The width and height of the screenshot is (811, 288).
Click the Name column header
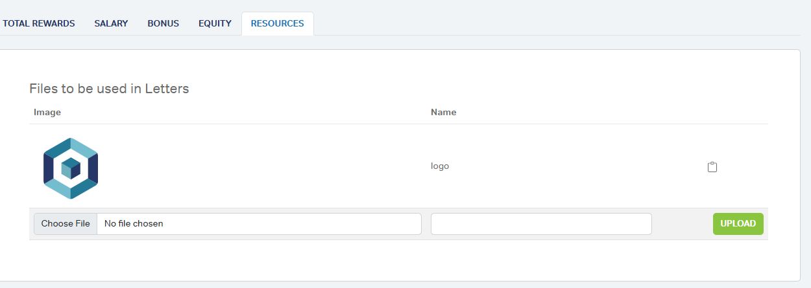click(443, 112)
